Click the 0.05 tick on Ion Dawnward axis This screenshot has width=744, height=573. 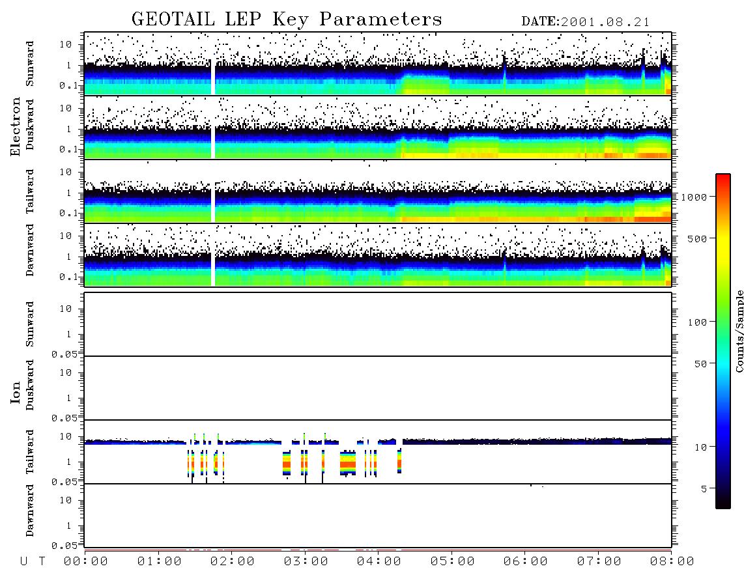coord(64,546)
